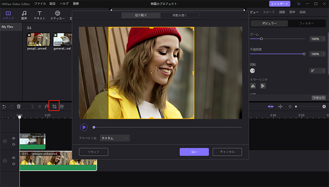Open the 設定 menu
The image size is (329, 187).
coord(53,4)
